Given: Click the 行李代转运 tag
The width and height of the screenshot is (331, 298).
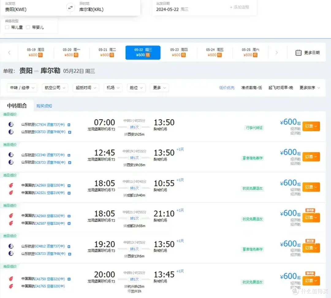Looking at the screenshot, I should (254, 128).
